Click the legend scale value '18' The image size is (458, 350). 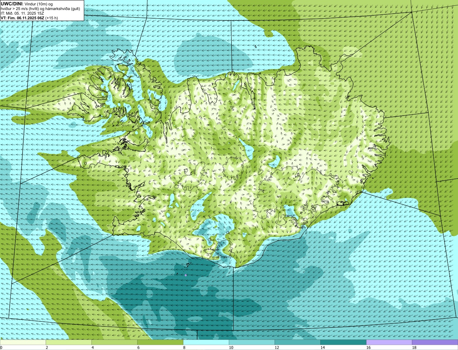(414, 347)
